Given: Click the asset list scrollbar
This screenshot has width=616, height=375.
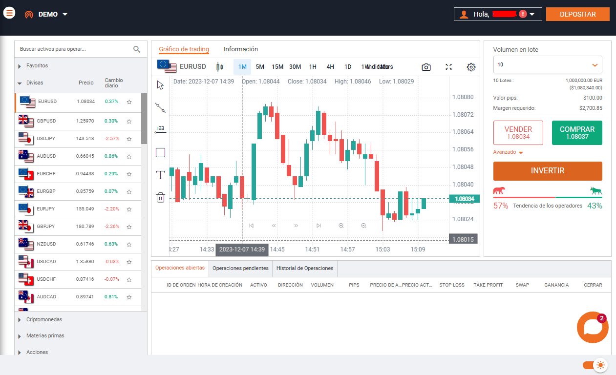Looking at the screenshot, I should pyautogui.click(x=144, y=119).
